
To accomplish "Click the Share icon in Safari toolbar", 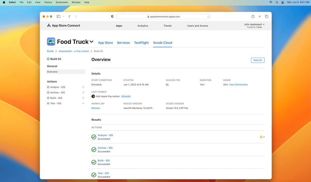I will click(x=253, y=16).
